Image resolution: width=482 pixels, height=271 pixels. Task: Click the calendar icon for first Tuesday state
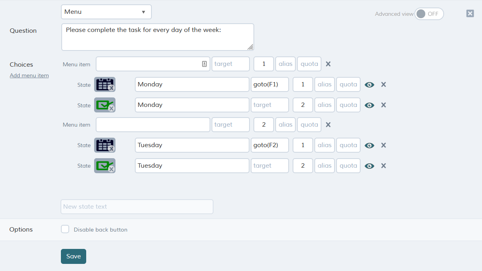pos(104,145)
